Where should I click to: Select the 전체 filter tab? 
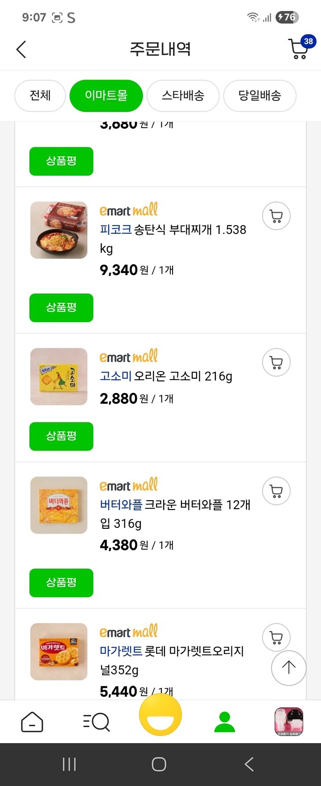pyautogui.click(x=40, y=96)
